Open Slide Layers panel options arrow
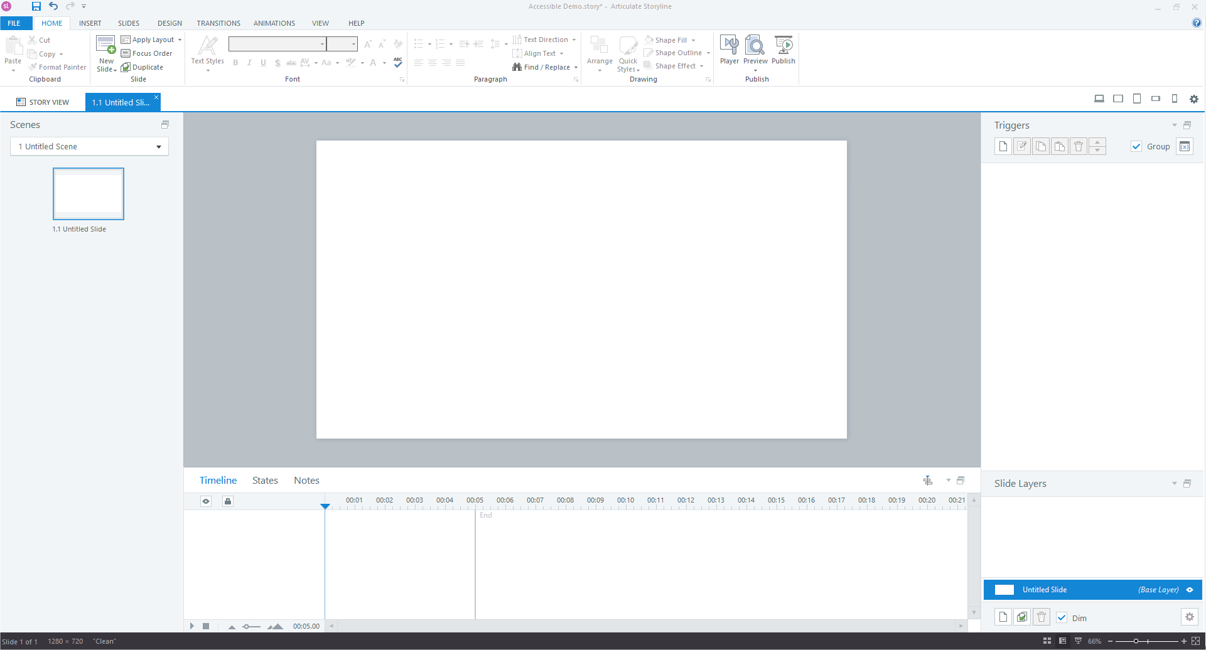Viewport: 1206px width, 650px height. point(1174,483)
